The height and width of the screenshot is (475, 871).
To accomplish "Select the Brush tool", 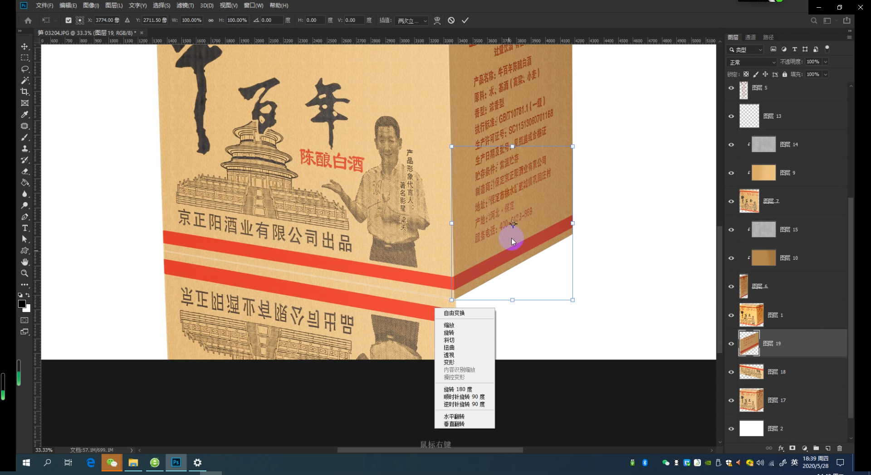I will [24, 137].
